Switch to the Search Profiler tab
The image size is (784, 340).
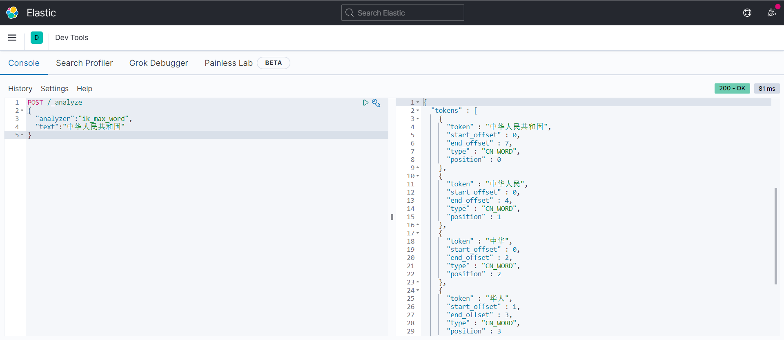pyautogui.click(x=85, y=63)
